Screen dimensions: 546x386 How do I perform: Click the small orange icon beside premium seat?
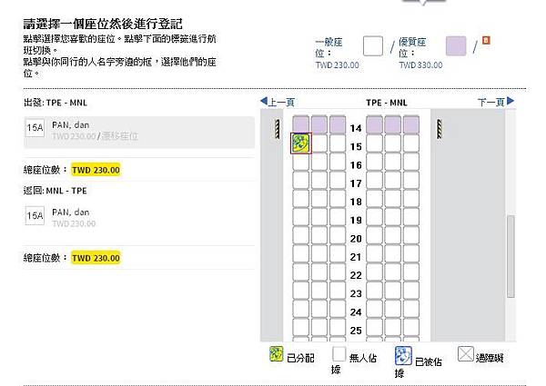[485, 40]
